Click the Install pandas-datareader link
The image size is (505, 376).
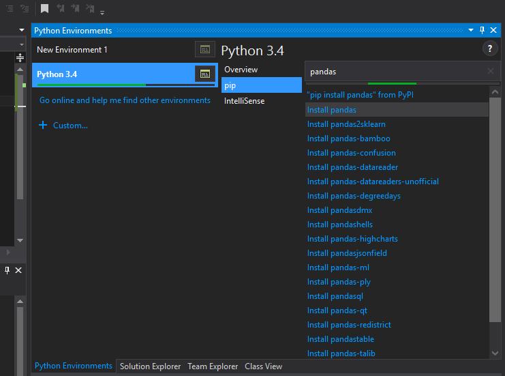pos(352,167)
